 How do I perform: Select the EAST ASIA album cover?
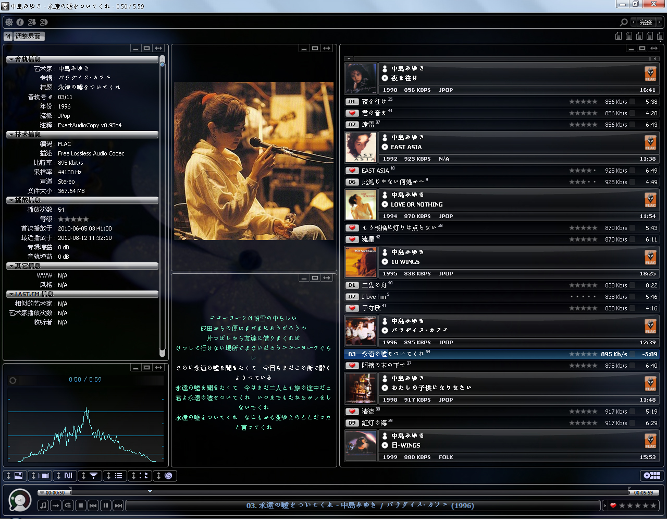click(361, 147)
